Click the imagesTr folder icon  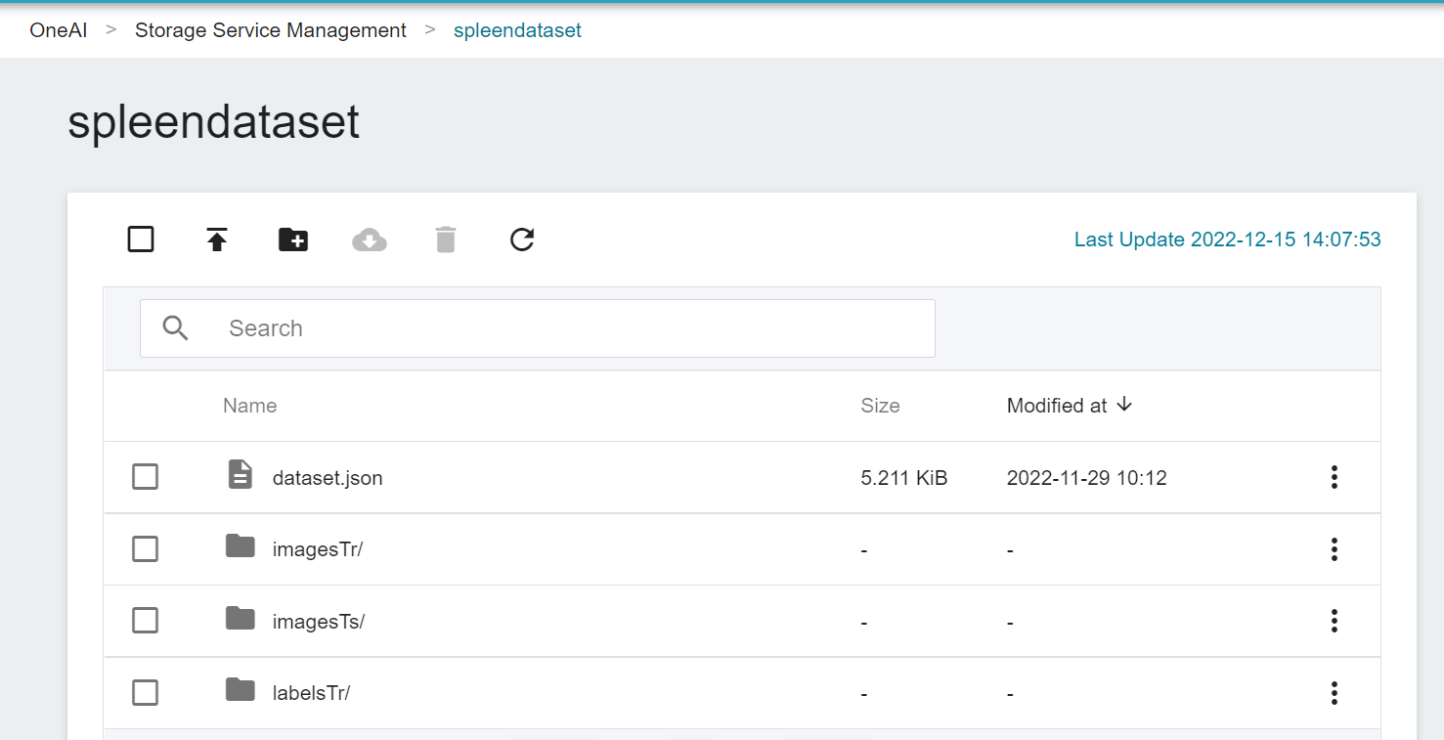240,547
